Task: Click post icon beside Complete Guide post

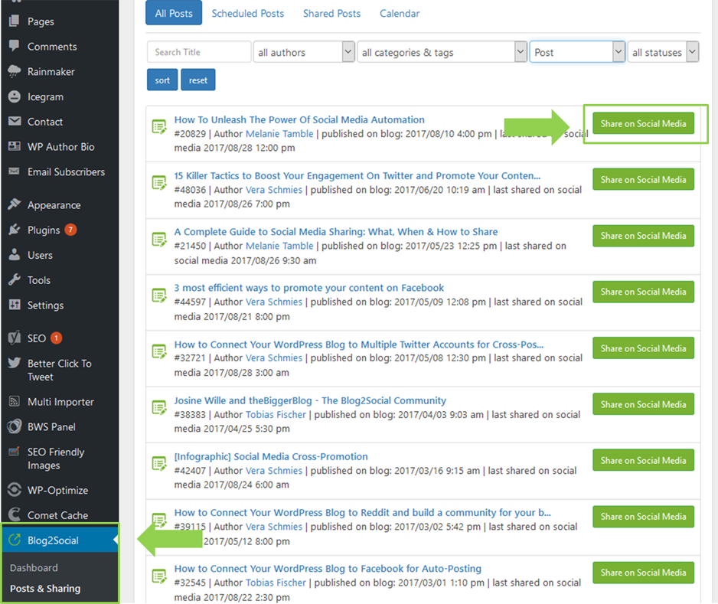Action: pyautogui.click(x=159, y=239)
